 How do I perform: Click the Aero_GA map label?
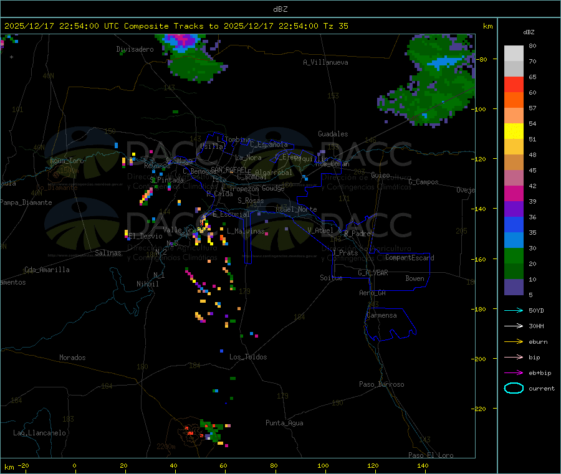point(373,293)
